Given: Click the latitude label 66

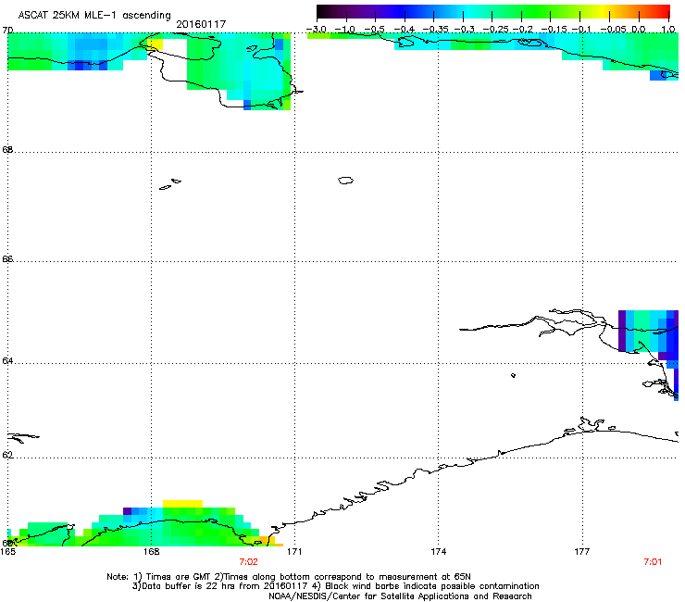Looking at the screenshot, I should 7,258.
